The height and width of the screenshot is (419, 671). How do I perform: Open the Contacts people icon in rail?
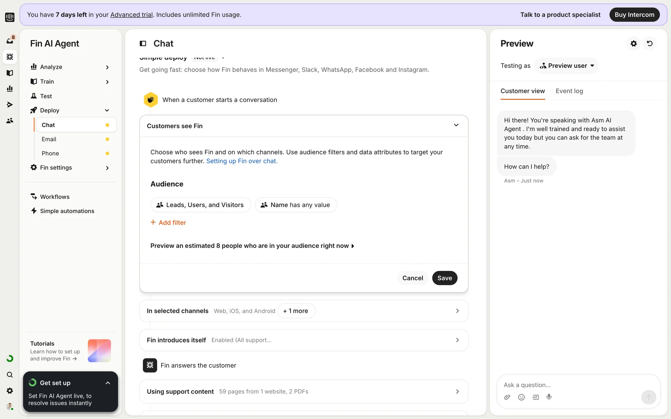pyautogui.click(x=10, y=120)
